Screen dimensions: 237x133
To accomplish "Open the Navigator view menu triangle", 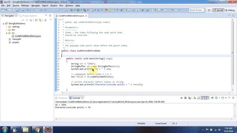I will 51,20.
